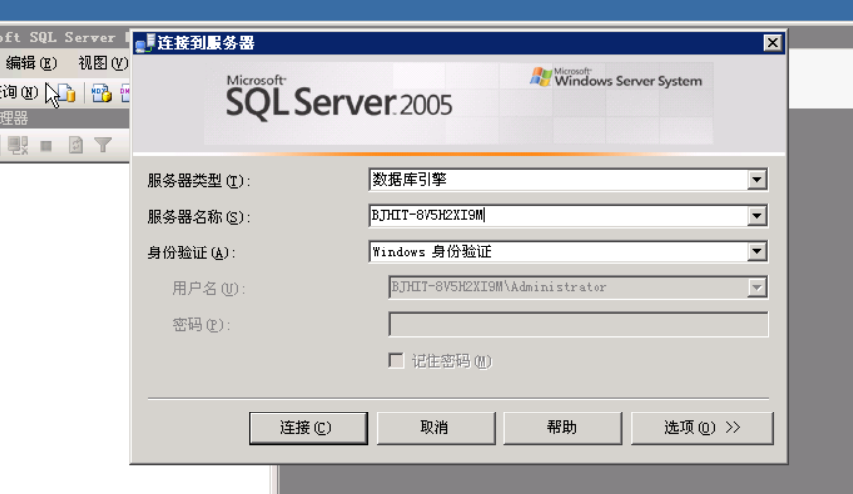Image resolution: width=853 pixels, height=494 pixels.
Task: Click the 帮助 button
Action: pyautogui.click(x=563, y=428)
